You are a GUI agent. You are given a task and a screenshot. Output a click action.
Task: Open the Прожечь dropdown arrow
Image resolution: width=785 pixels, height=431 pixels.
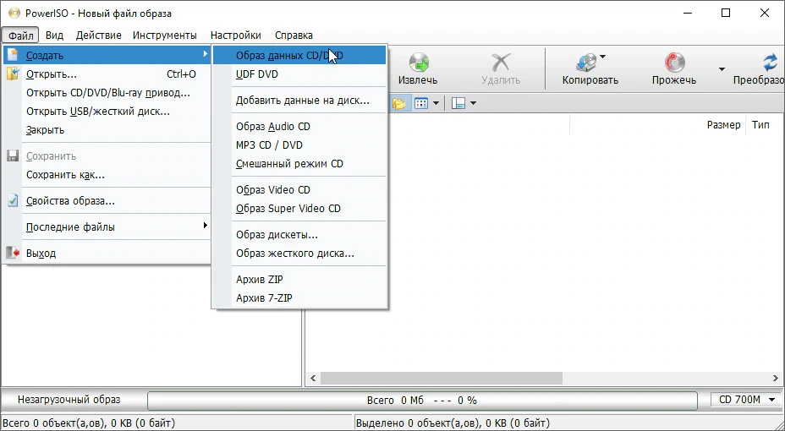coord(722,69)
